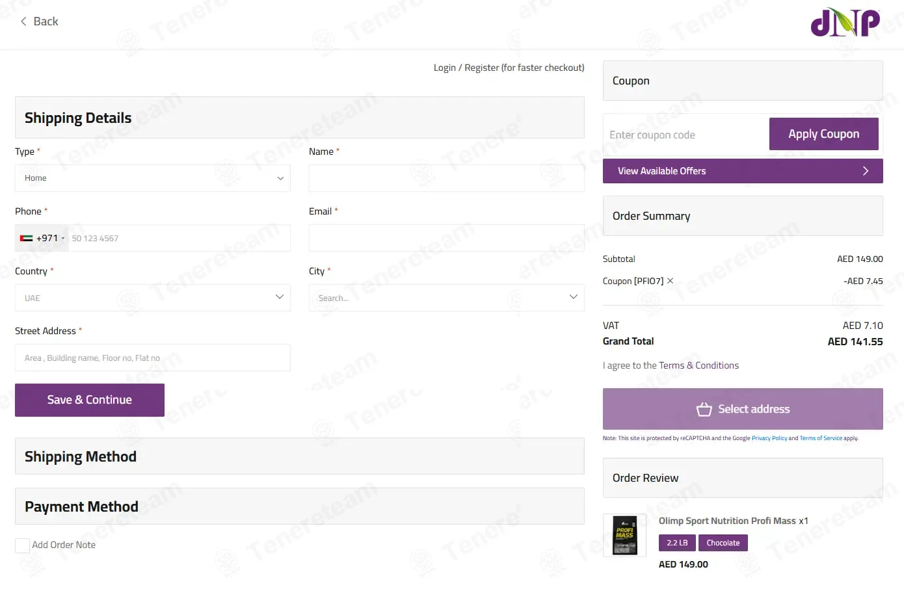This screenshot has width=904, height=589.
Task: Tick the Add Order Note checkbox
Action: pos(22,545)
